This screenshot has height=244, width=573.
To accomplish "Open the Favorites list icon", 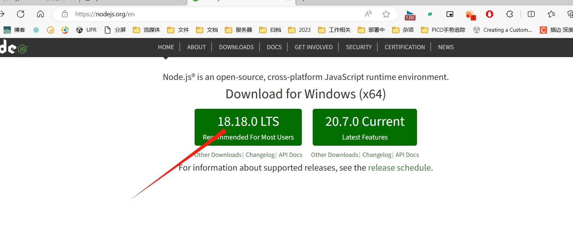I will (x=551, y=14).
